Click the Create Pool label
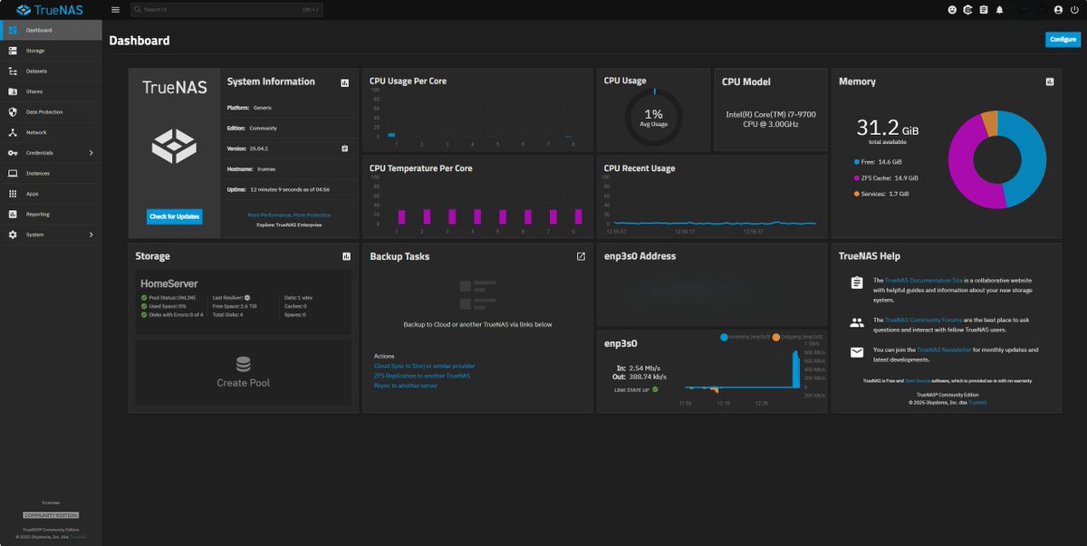Screen dimensions: 1087x546 click(243, 383)
